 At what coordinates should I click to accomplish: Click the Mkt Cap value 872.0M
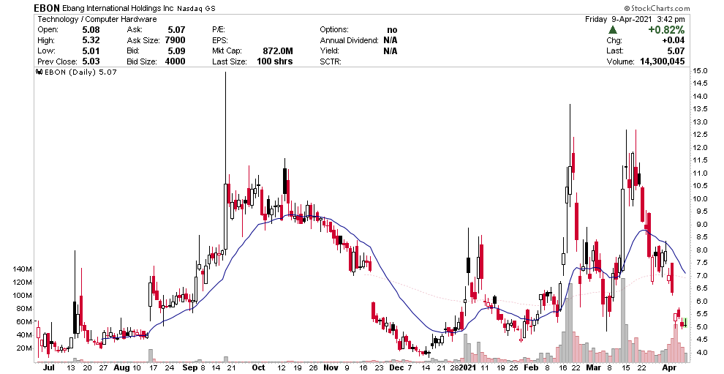278,51
